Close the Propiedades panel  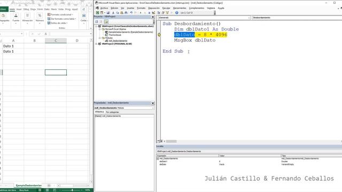coord(153,103)
